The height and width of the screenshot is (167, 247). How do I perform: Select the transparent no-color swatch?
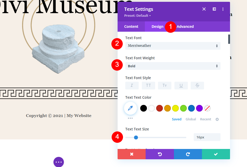(207, 108)
